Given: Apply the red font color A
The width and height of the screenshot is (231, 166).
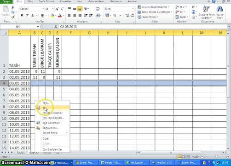Looking at the screenshot, I should click(x=60, y=15).
